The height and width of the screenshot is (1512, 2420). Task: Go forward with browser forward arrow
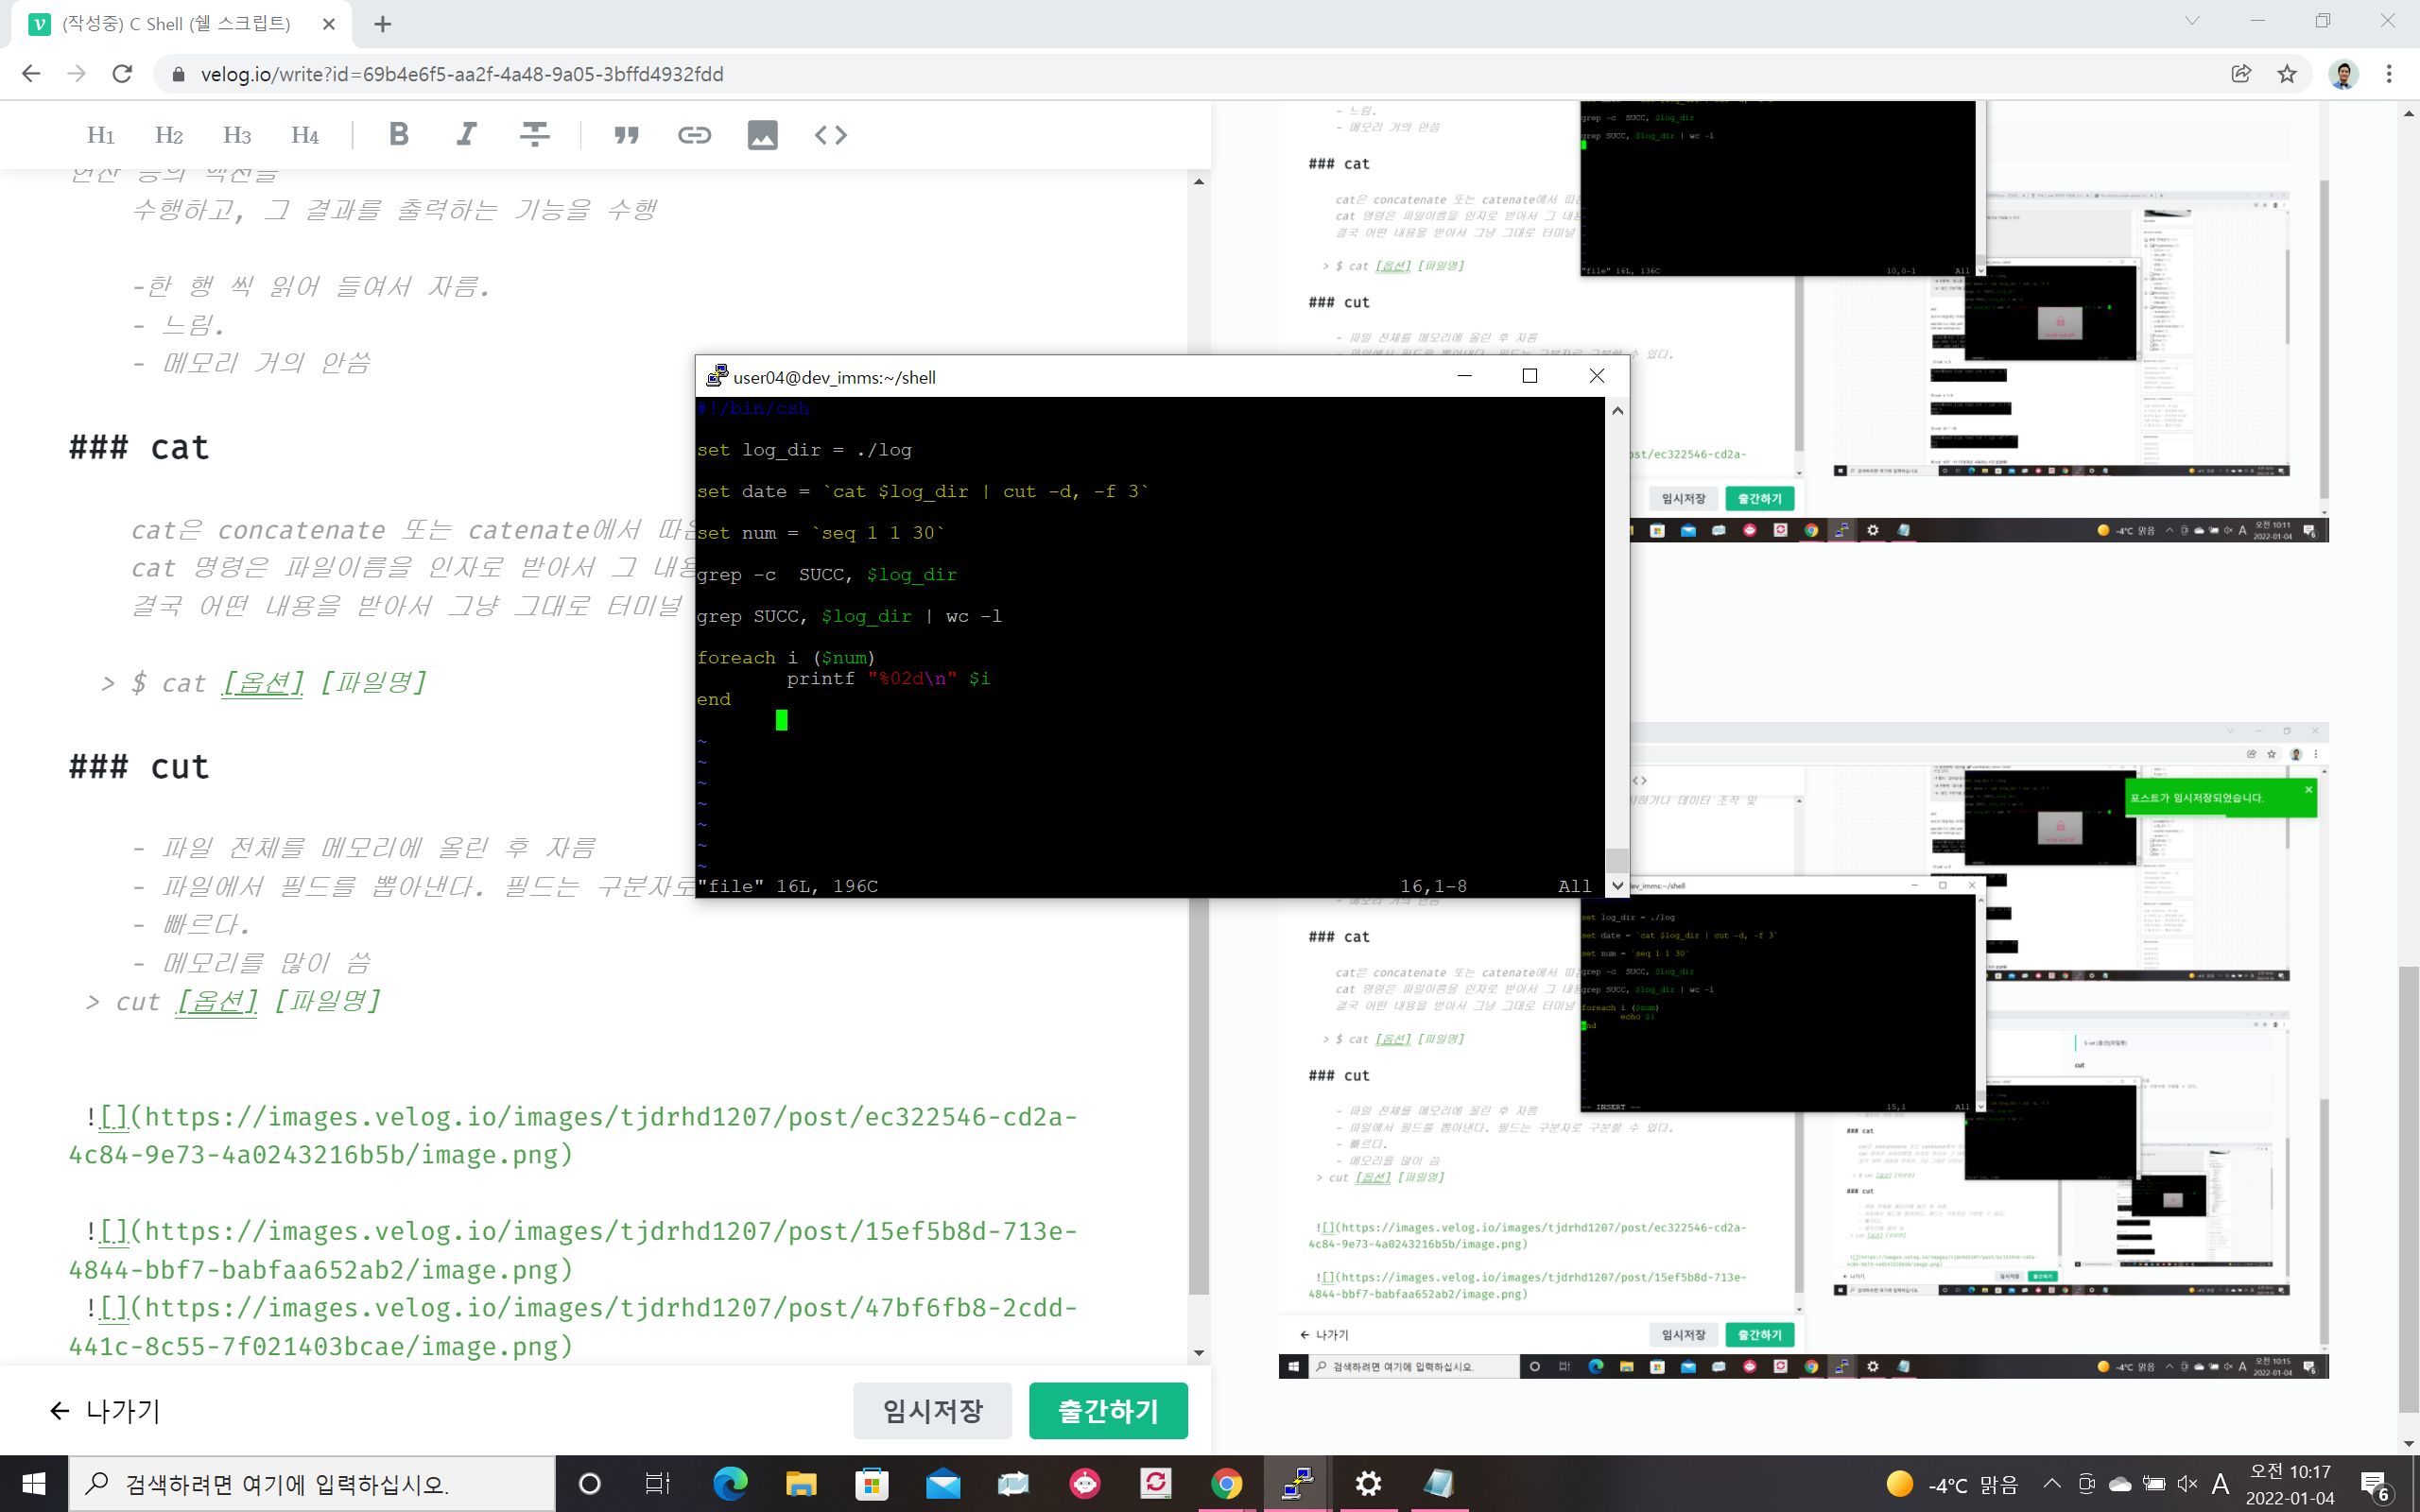pyautogui.click(x=76, y=74)
